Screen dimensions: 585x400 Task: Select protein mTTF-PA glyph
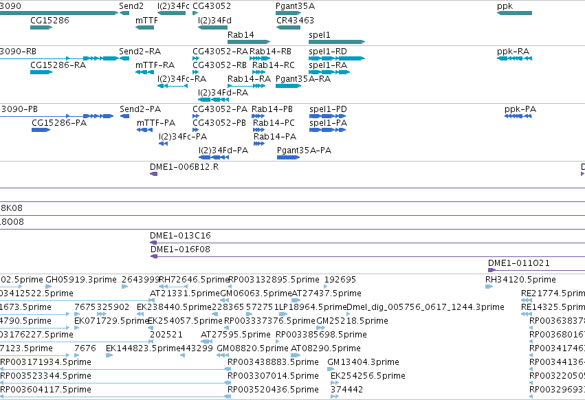(x=145, y=130)
